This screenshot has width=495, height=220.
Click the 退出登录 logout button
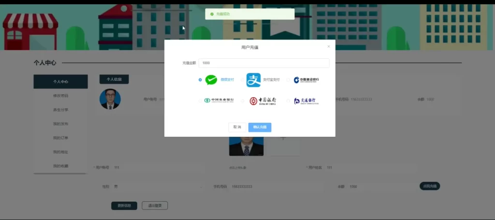(x=155, y=206)
